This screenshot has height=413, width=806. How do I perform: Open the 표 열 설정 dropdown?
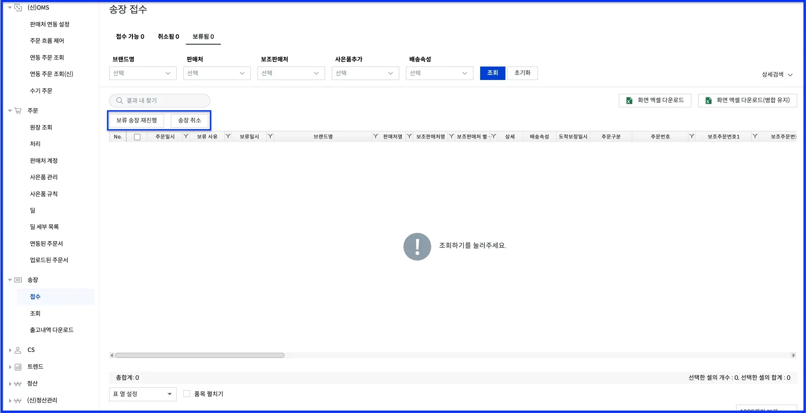tap(143, 394)
